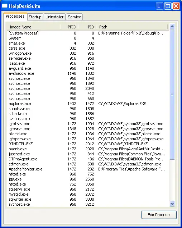Screen dimensions: 182x228
Task: Click the C:\WINDOWS\Explorer.EXE path cell
Action: [122, 104]
